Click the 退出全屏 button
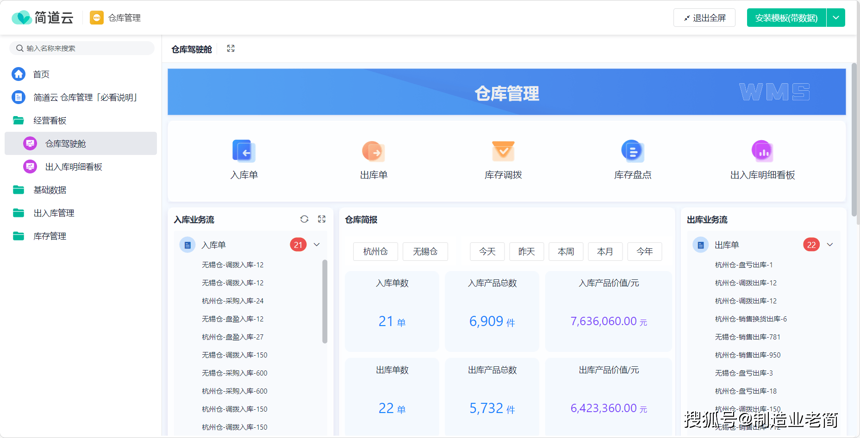The image size is (860, 438). tap(704, 17)
